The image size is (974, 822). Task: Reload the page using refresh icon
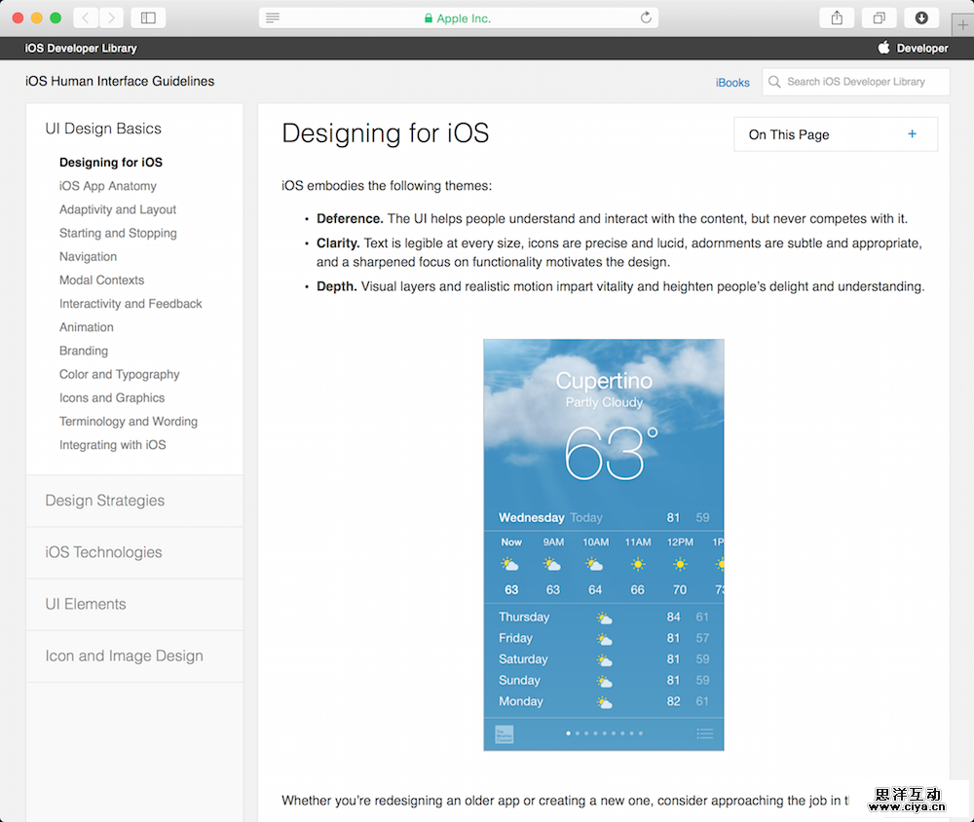click(x=646, y=18)
